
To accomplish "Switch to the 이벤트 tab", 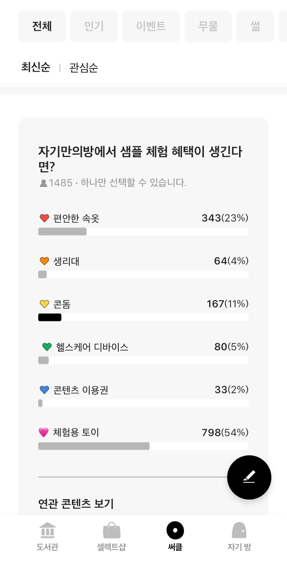I will [x=151, y=27].
